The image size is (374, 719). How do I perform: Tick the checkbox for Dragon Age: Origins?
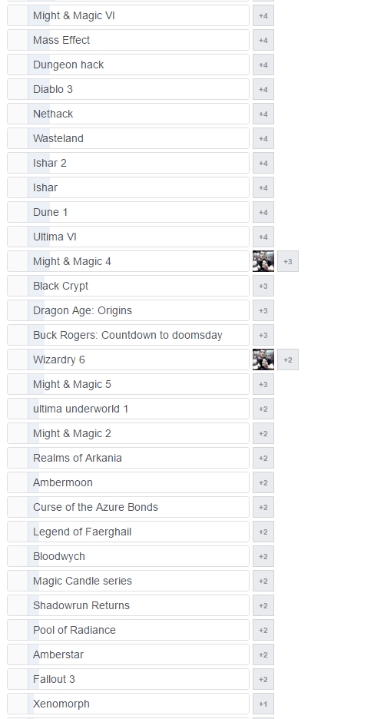[x=18, y=310]
